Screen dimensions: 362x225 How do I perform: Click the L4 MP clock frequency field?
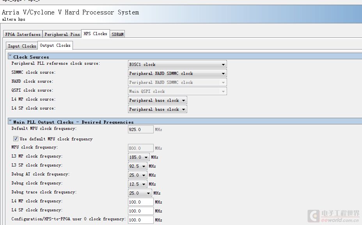pyautogui.click(x=140, y=202)
